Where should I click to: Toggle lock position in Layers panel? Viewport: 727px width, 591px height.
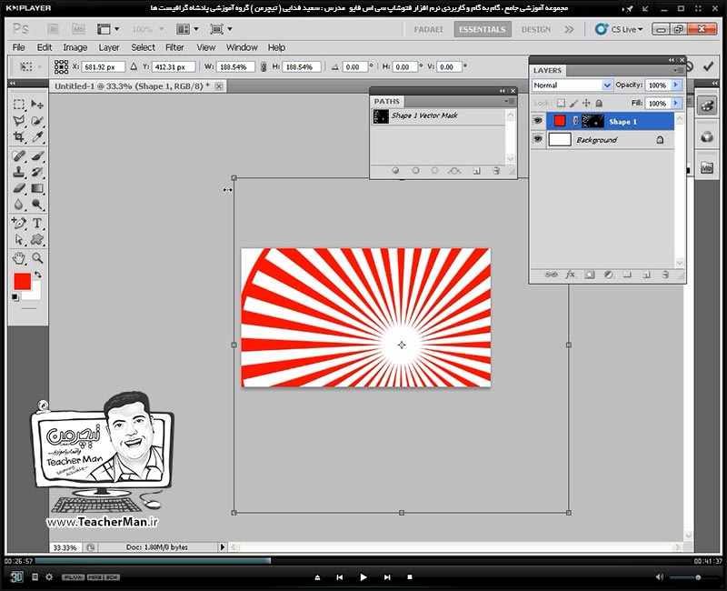pyautogui.click(x=586, y=103)
